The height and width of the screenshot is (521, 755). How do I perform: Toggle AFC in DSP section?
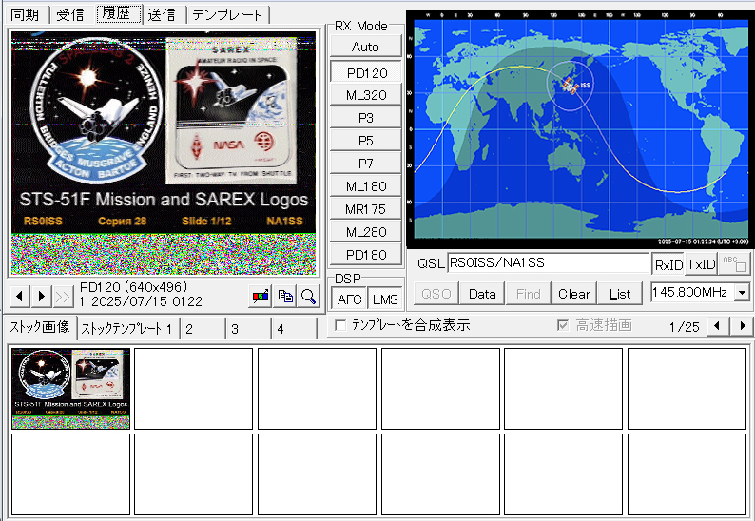(x=349, y=299)
